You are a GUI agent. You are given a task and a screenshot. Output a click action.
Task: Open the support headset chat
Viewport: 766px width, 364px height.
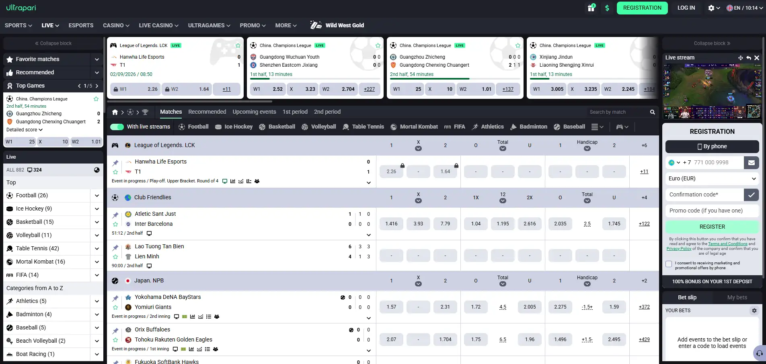759,353
